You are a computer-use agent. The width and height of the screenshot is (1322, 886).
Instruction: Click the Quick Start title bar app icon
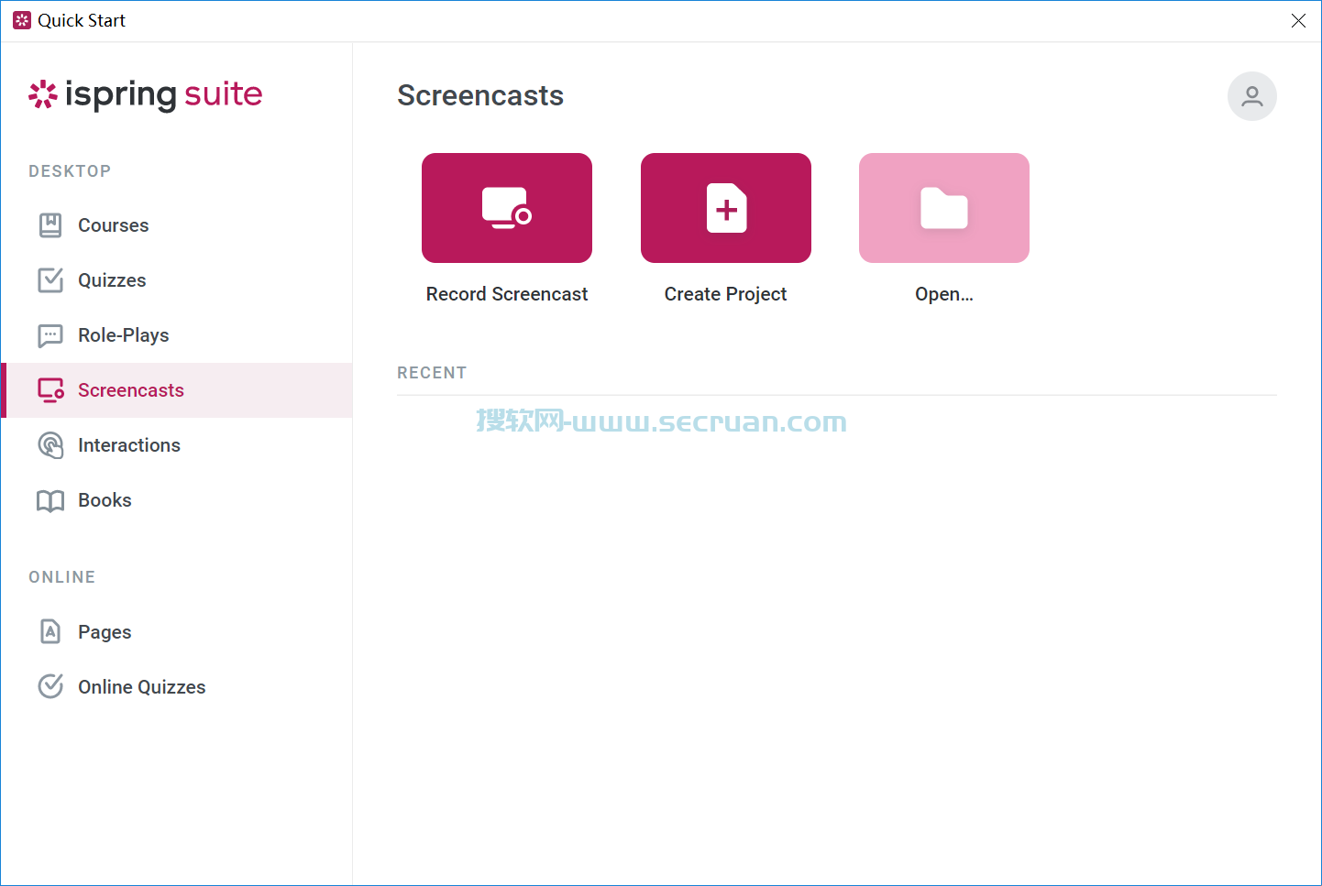[22, 20]
